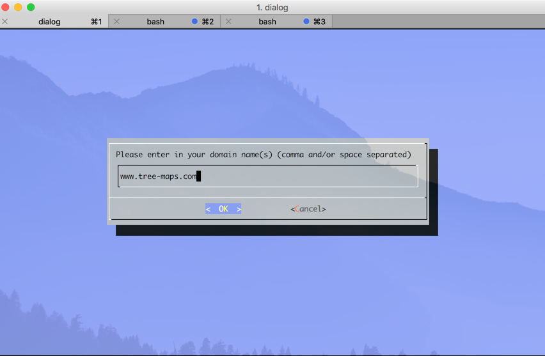Confirm the domain with the OK button
Screen dimensions: 545x356
pyautogui.click(x=223, y=209)
